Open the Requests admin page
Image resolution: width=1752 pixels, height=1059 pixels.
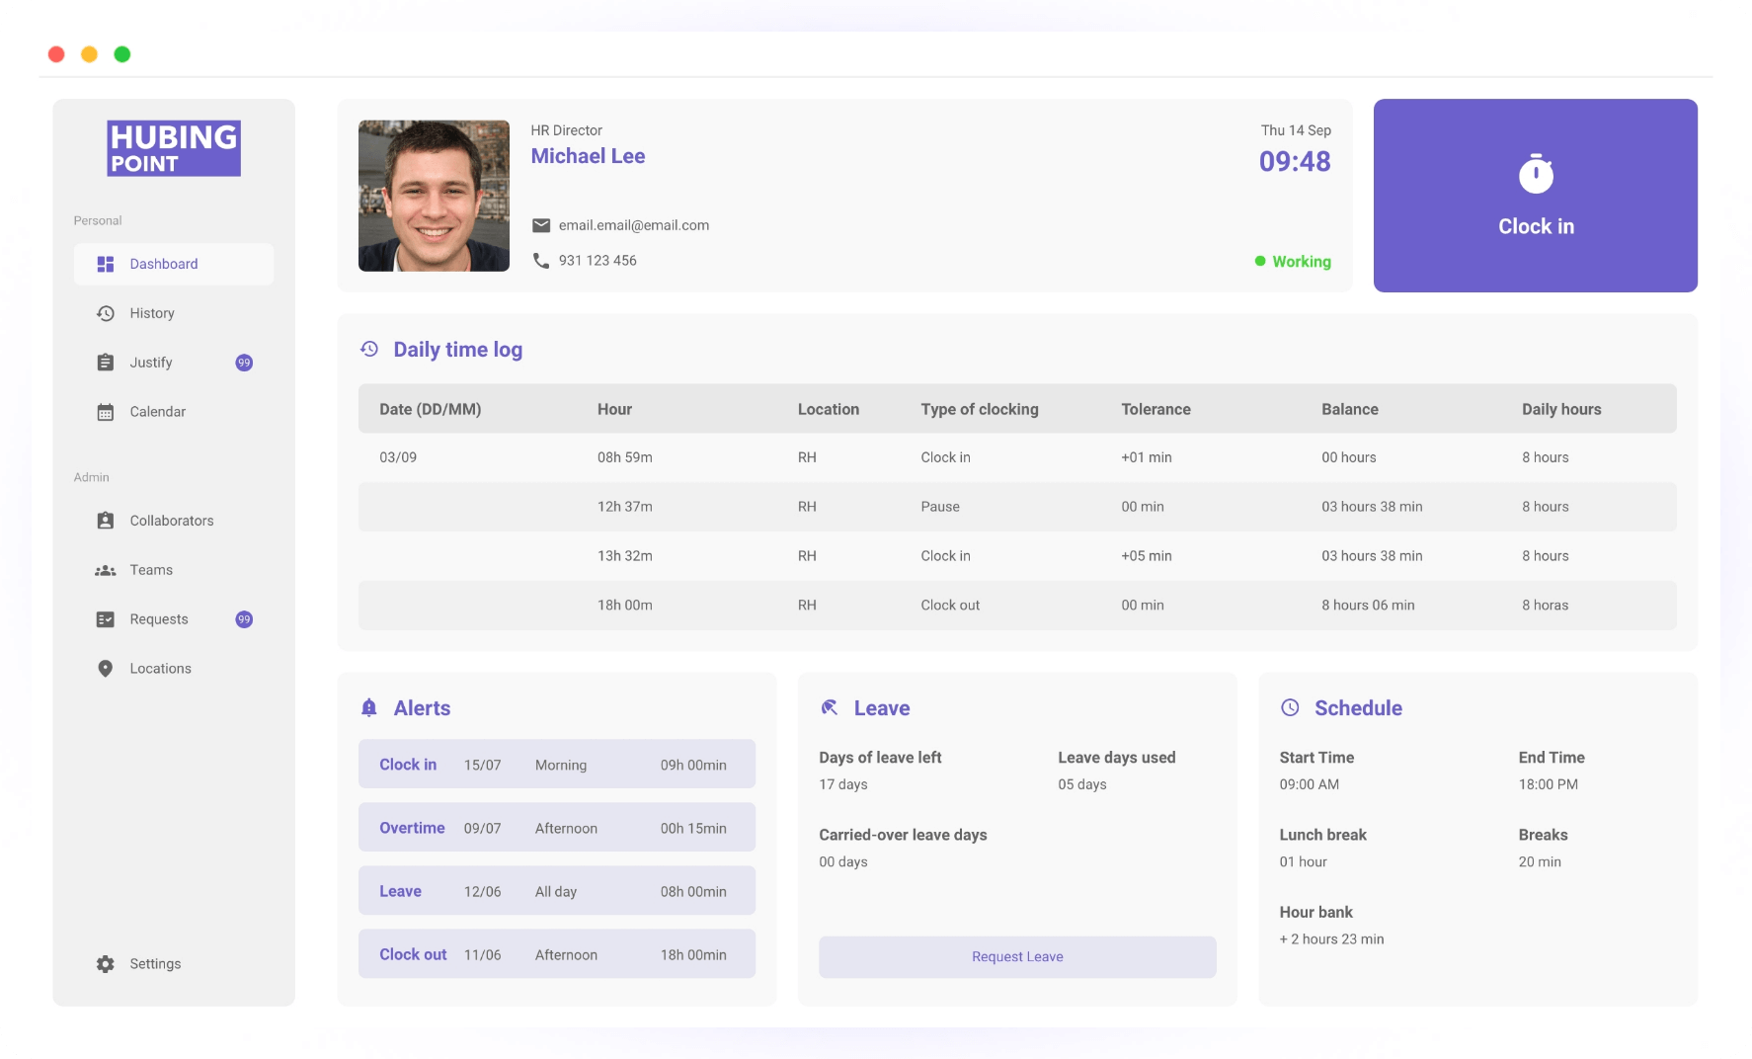[x=174, y=619]
